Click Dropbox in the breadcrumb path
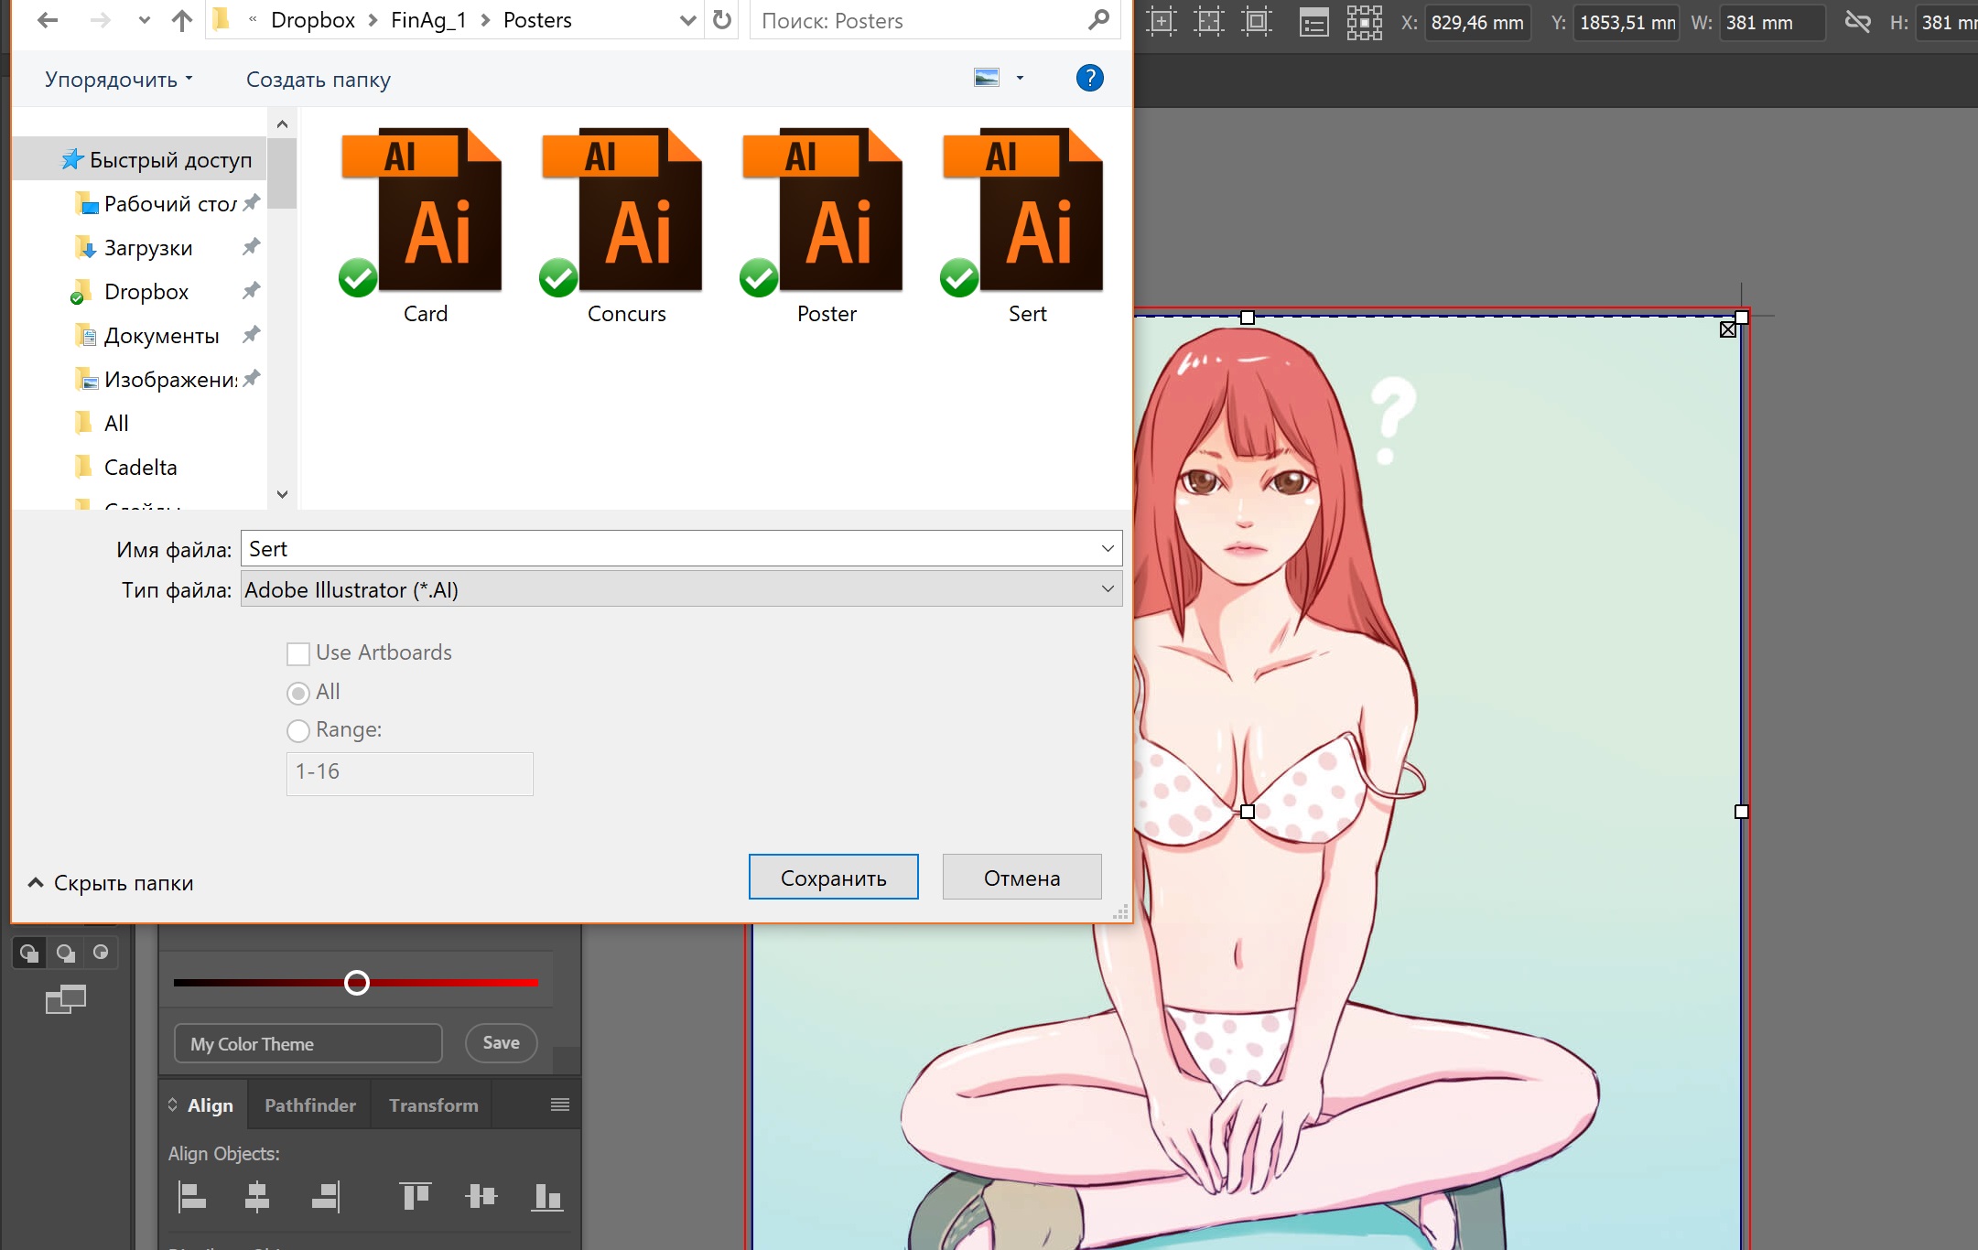Screen dimensions: 1978x1250 click(x=312, y=20)
